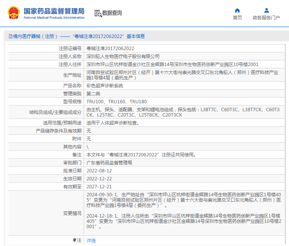The height and width of the screenshot is (246, 289).
Task: Open the 数据查询 search icon
Action: (98, 13)
